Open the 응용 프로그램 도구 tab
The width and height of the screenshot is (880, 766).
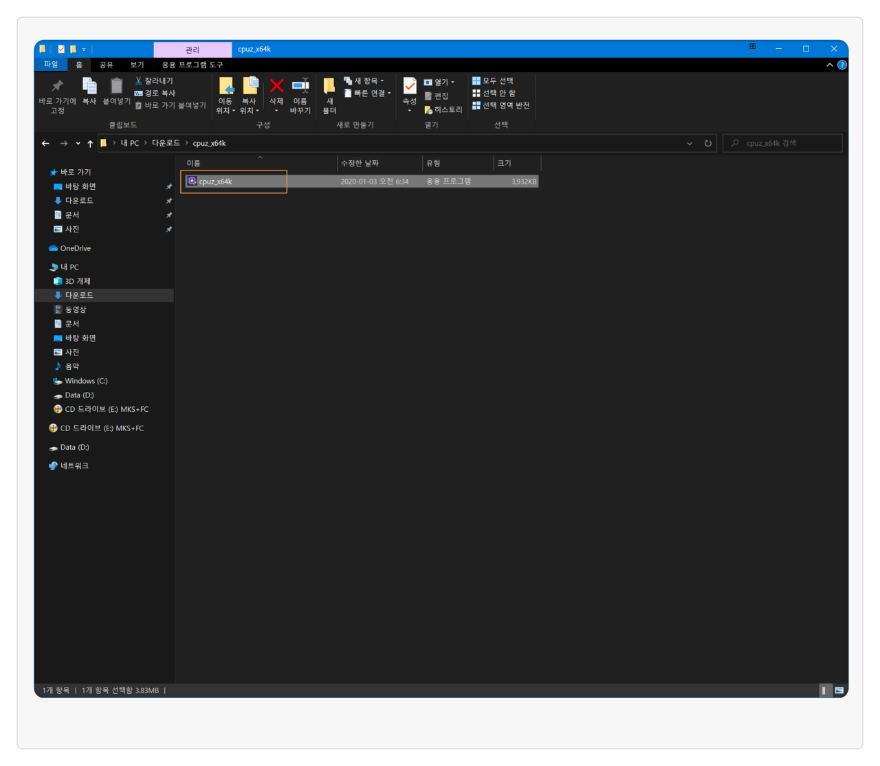click(x=192, y=65)
